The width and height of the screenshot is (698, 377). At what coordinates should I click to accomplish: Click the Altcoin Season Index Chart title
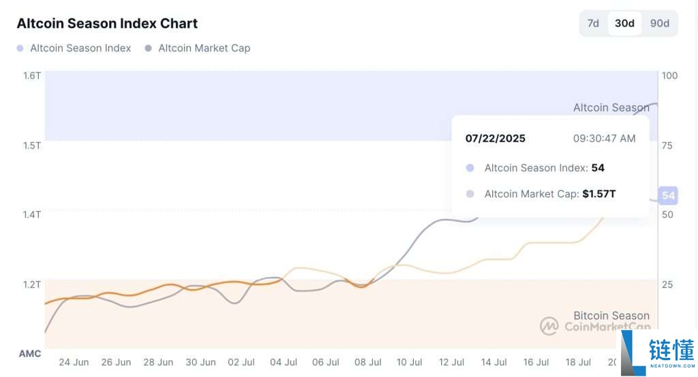coord(107,23)
